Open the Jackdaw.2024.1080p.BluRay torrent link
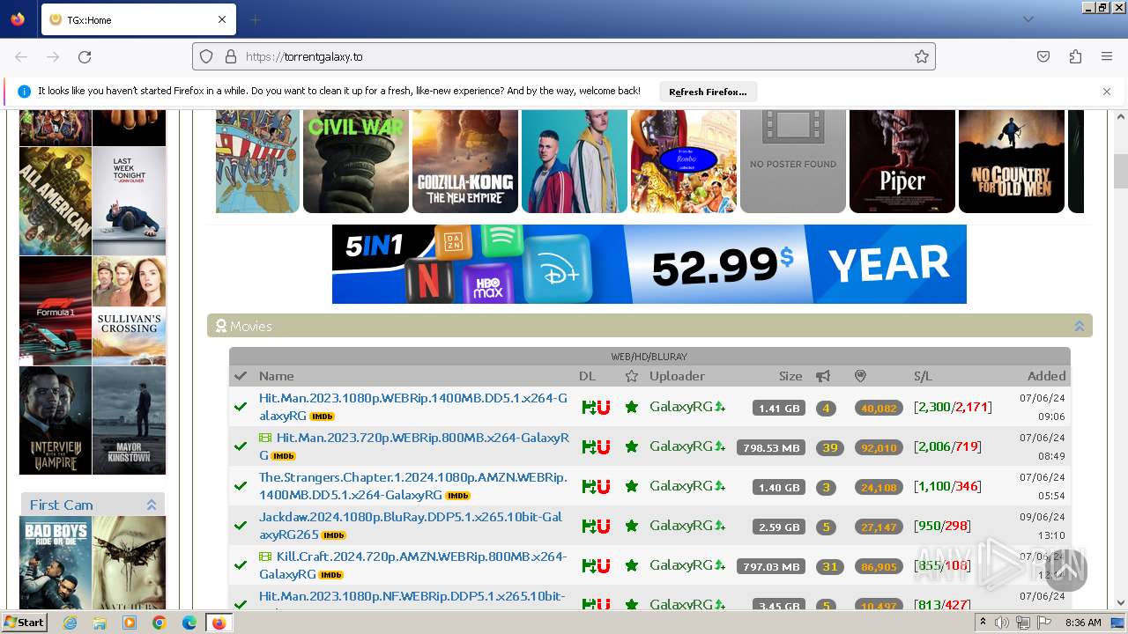The image size is (1128, 634). click(x=411, y=526)
